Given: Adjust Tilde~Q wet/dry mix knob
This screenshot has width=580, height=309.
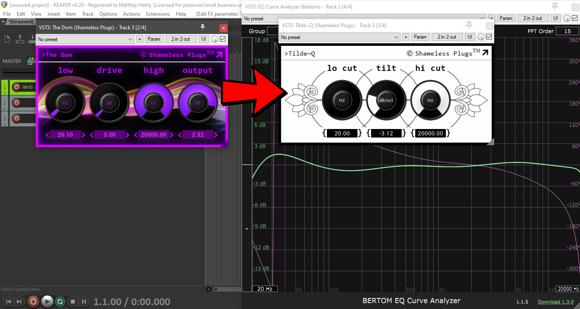Looking at the screenshot, I should (481, 37).
